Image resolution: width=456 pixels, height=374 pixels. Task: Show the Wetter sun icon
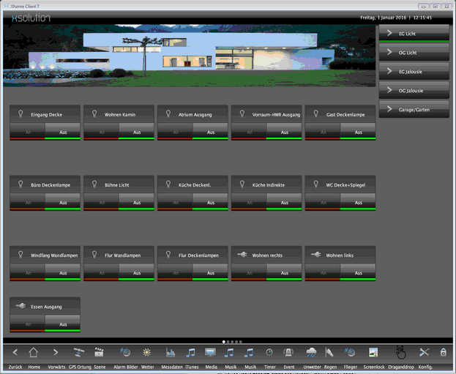[x=147, y=353]
